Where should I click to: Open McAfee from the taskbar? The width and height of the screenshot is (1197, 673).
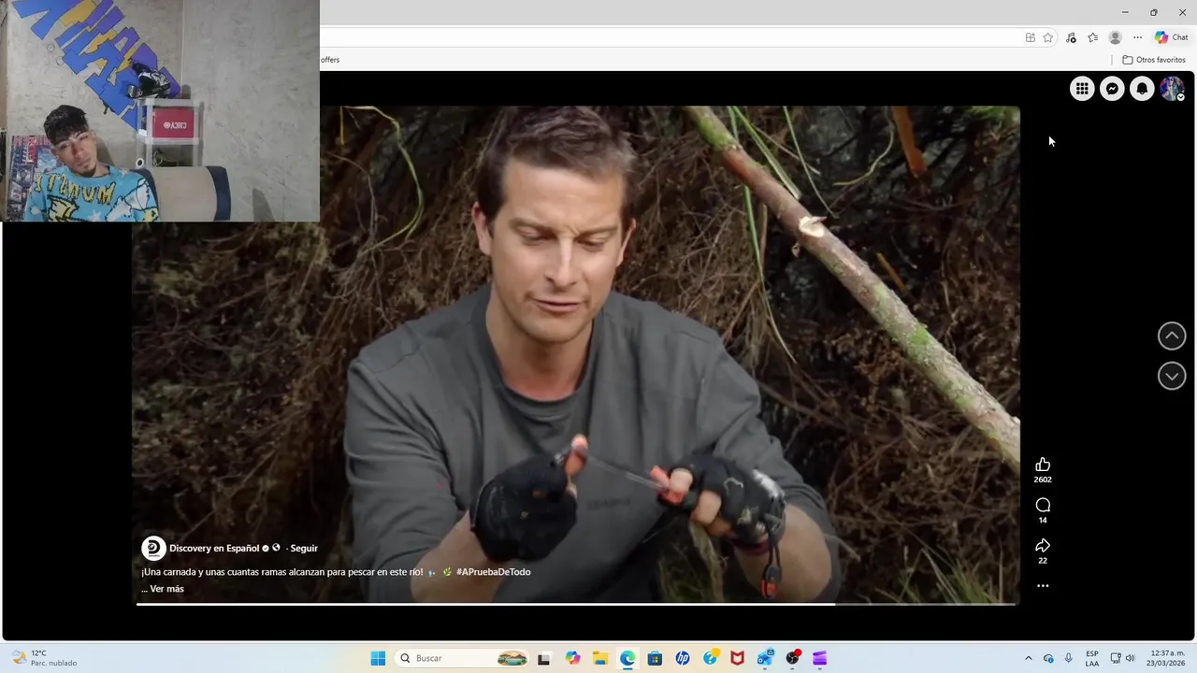coord(738,658)
